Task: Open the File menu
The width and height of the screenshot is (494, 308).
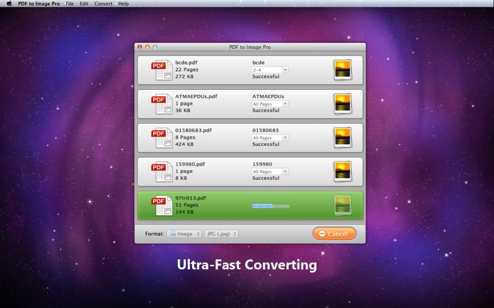Action: (x=70, y=4)
